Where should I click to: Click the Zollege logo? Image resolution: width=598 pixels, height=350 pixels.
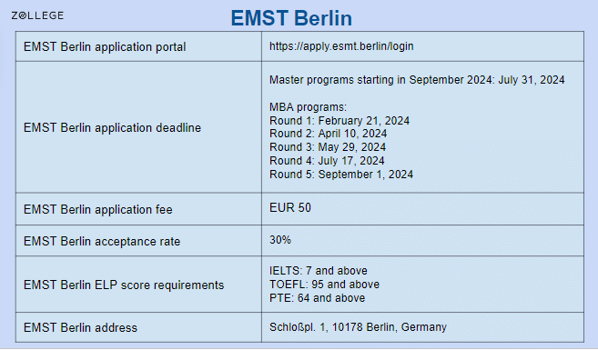37,15
